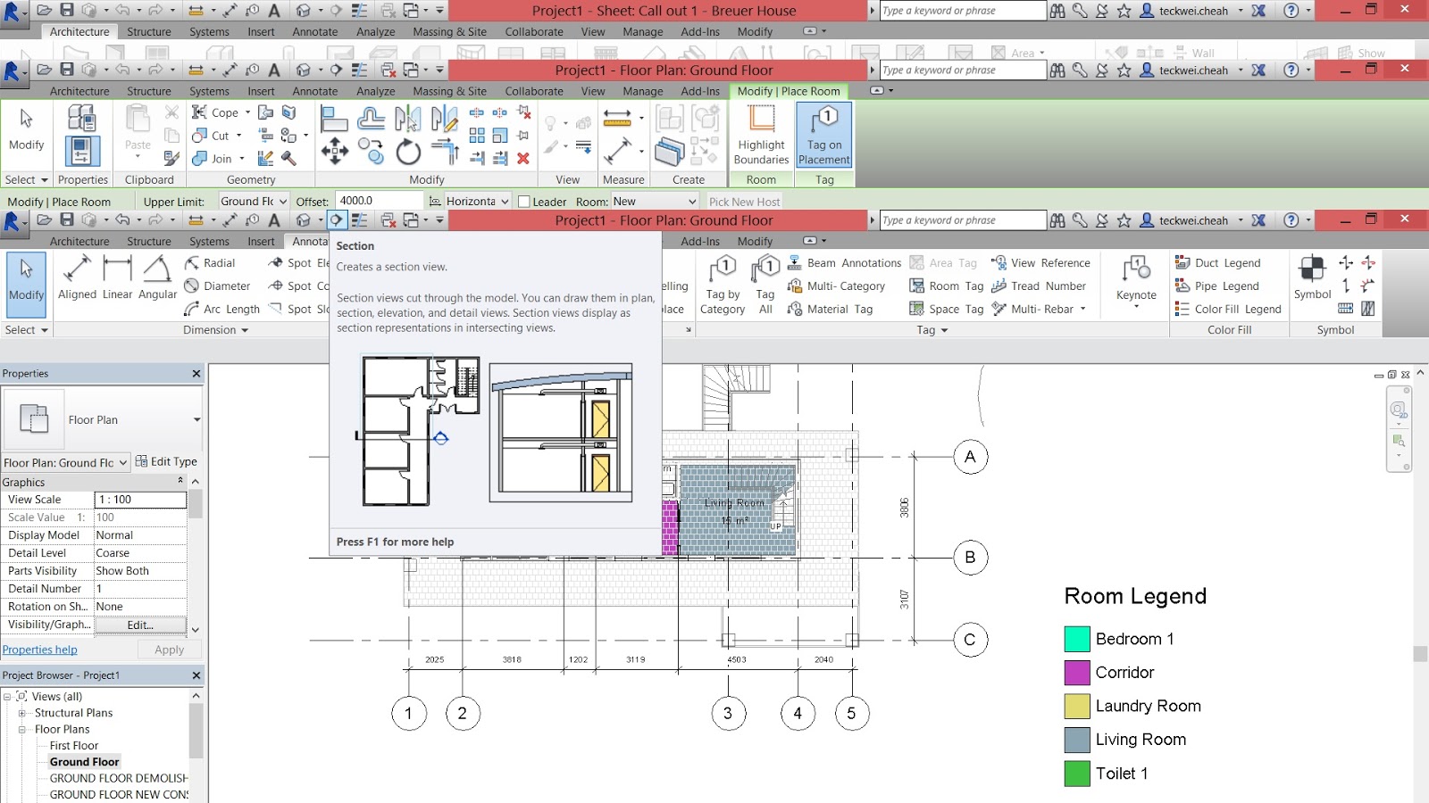Click the View Scale value field
1429x803 pixels.
coord(140,500)
